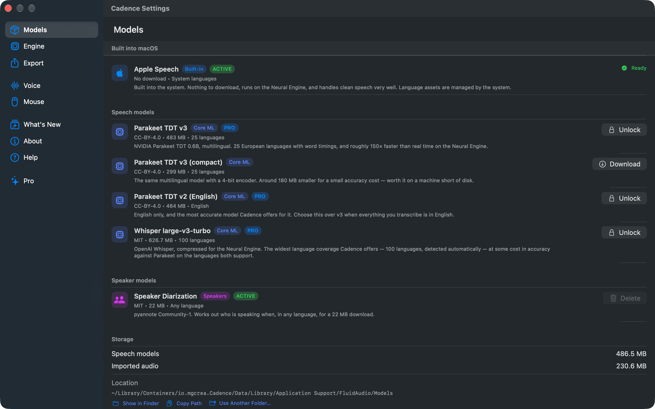The height and width of the screenshot is (409, 655).
Task: View the What's New page
Action: (52, 124)
